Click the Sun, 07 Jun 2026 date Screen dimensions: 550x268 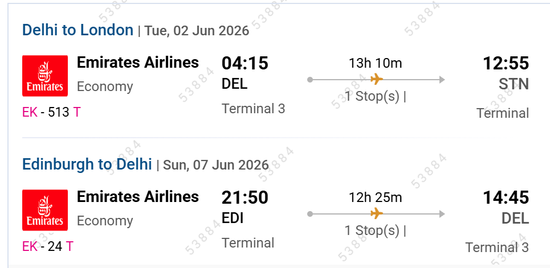[215, 165]
